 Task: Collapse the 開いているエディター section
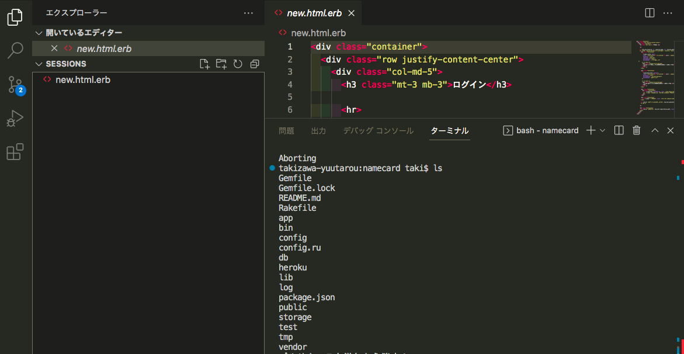pyautogui.click(x=39, y=33)
